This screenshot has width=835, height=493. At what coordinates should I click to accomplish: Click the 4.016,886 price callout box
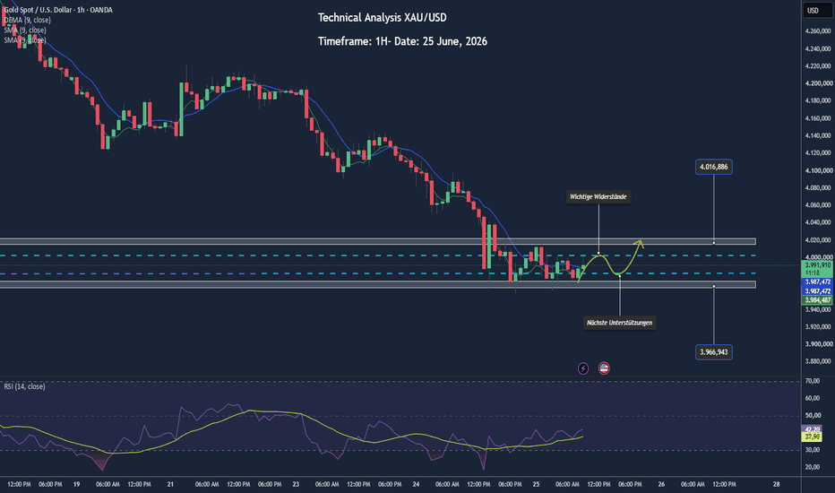pos(713,167)
